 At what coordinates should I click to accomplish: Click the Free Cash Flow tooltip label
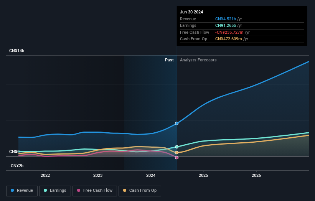click(x=195, y=32)
